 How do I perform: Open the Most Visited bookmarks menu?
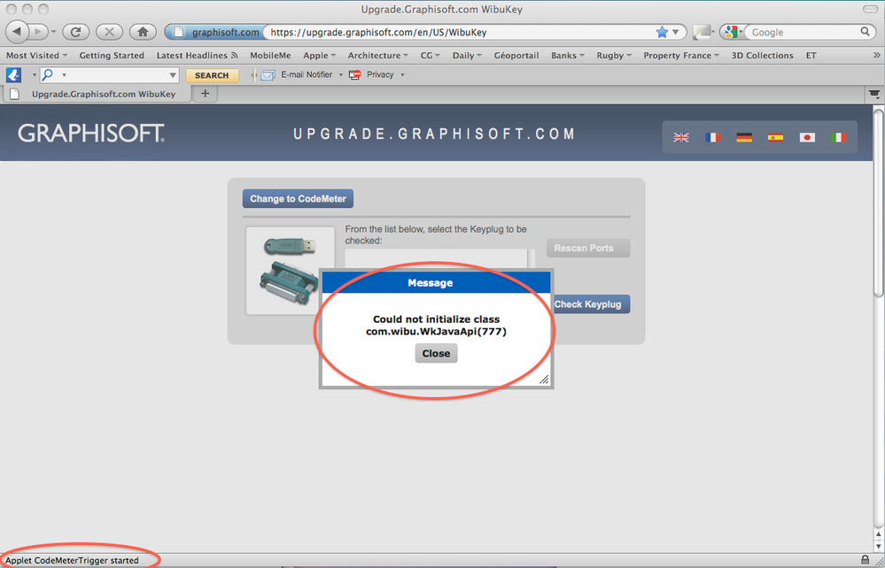36,55
